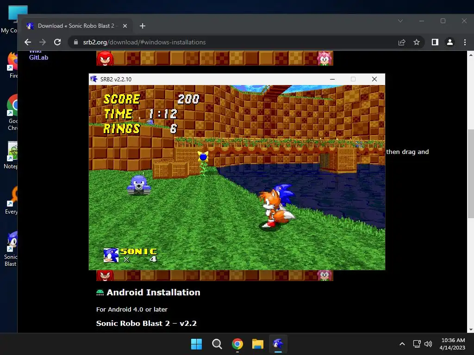Click the Chrome forward navigation arrow

[x=43, y=42]
